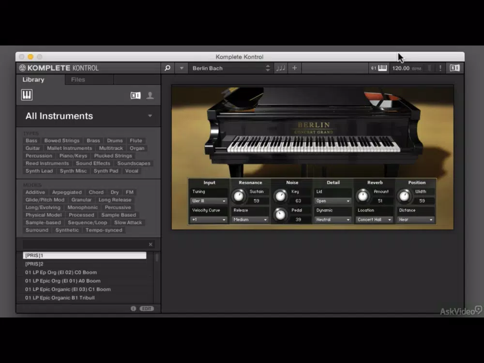
Task: Click the exclamation warning icon
Action: [x=440, y=68]
